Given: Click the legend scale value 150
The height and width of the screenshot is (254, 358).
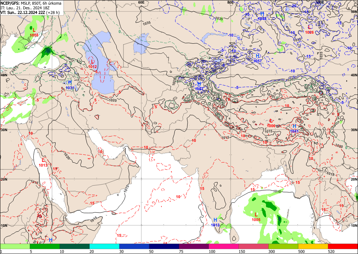Looking at the screenshot, I should 242,251.
